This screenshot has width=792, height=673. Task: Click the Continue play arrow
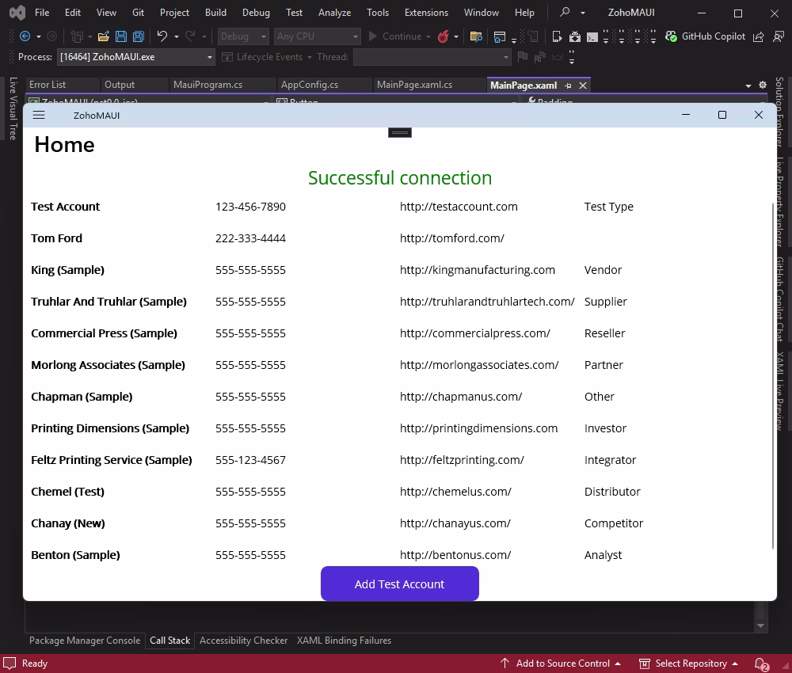coord(373,36)
